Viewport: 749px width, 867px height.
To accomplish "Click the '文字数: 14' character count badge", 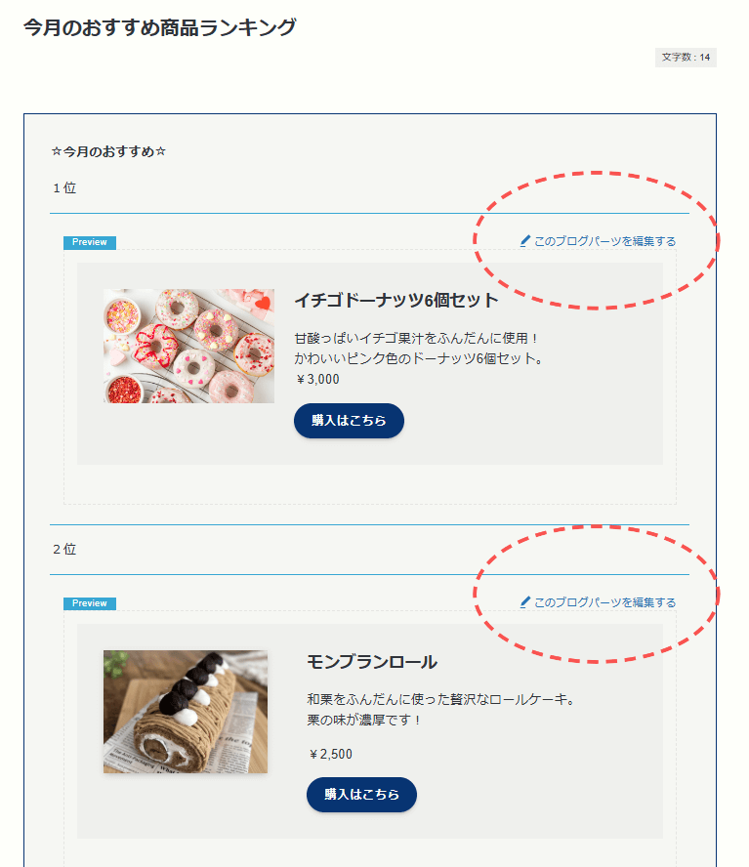I will point(686,58).
